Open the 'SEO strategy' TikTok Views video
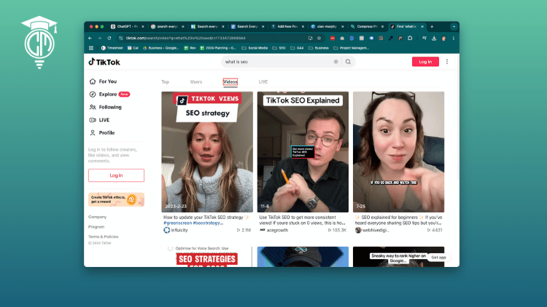The height and width of the screenshot is (307, 547). click(207, 152)
